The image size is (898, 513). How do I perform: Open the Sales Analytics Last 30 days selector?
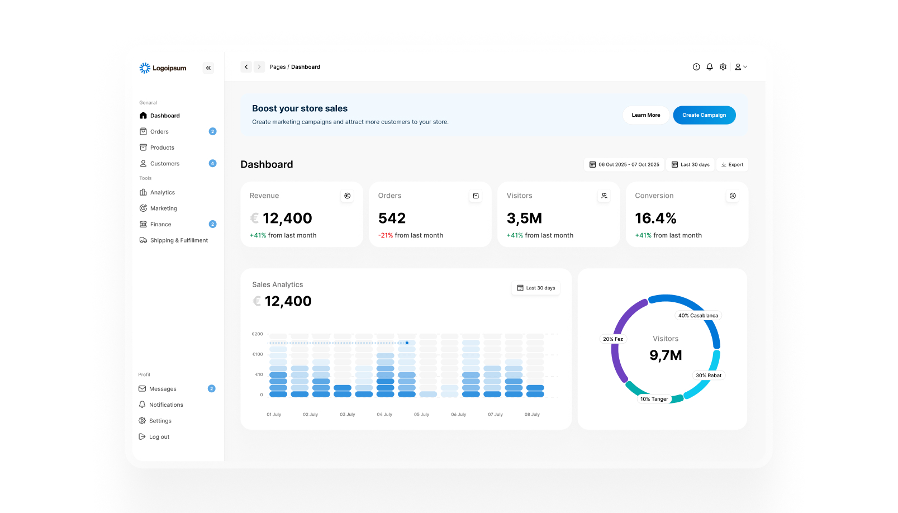tap(536, 288)
